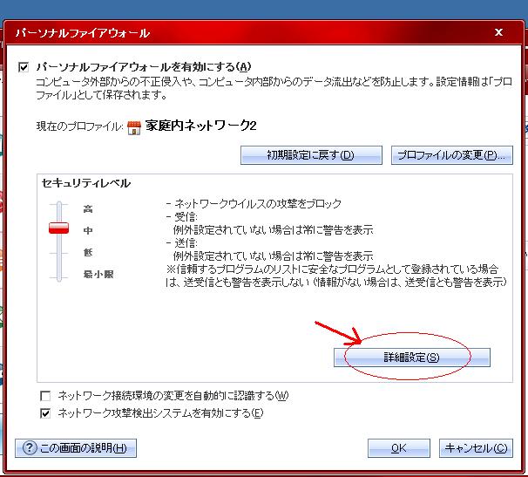528x477 pixels.
Task: Click the 中 security level label
Action: coord(87,230)
